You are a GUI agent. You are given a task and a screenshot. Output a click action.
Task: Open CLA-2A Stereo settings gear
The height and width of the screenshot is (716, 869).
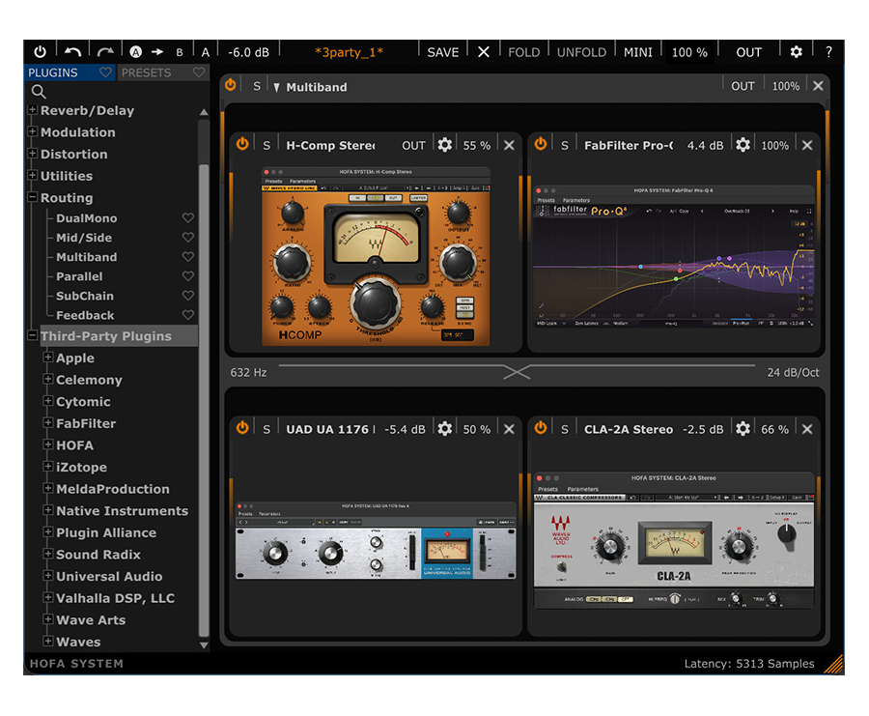[743, 429]
